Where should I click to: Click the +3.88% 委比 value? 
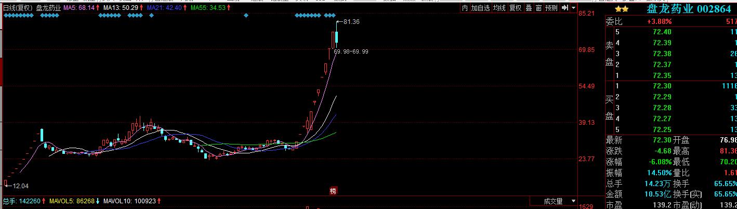click(659, 21)
